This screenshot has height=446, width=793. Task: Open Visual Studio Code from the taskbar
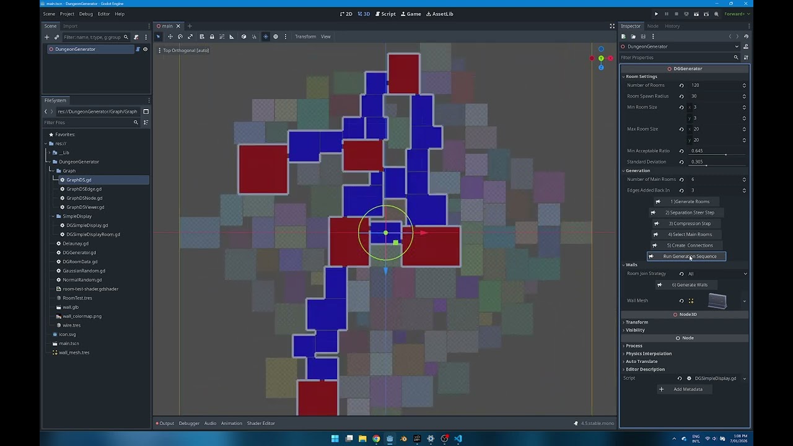point(458,439)
